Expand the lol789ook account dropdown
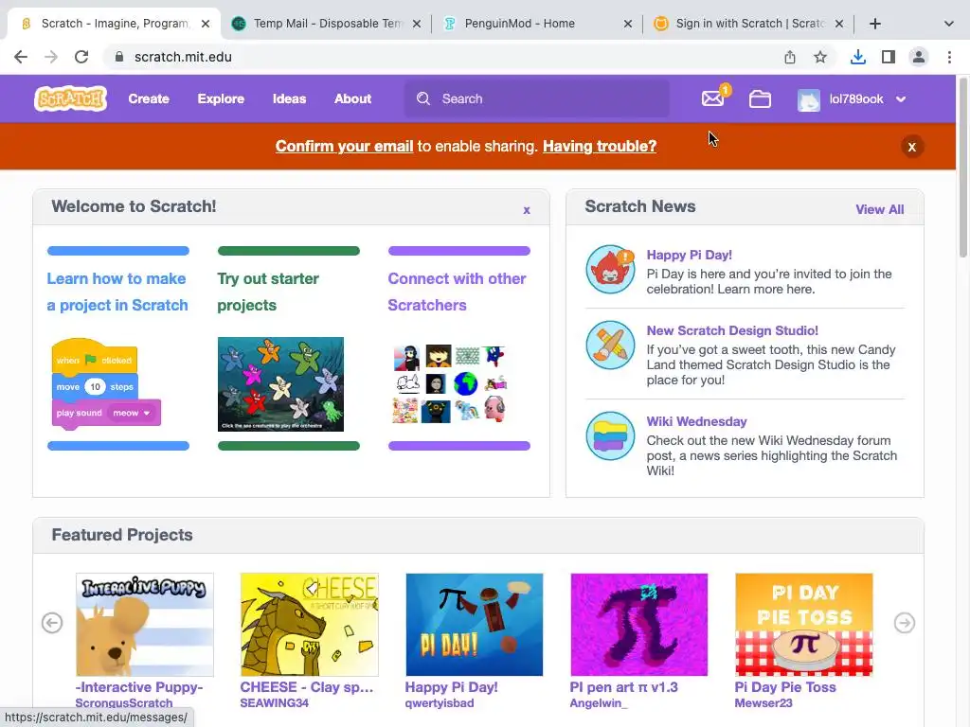Image resolution: width=970 pixels, height=727 pixels. click(901, 98)
